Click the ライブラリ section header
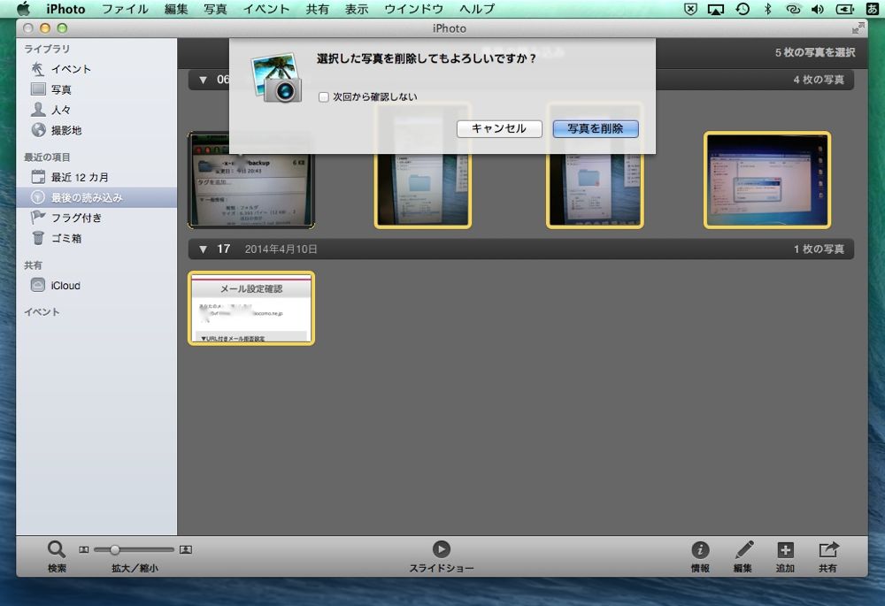The image size is (885, 606). point(47,49)
